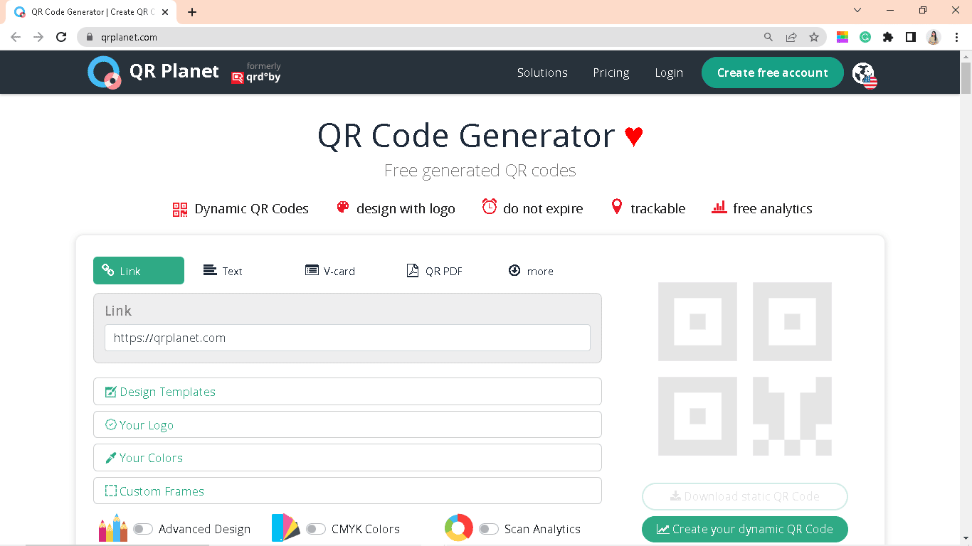This screenshot has width=972, height=546.
Task: Click Download static QR Code button
Action: (745, 496)
